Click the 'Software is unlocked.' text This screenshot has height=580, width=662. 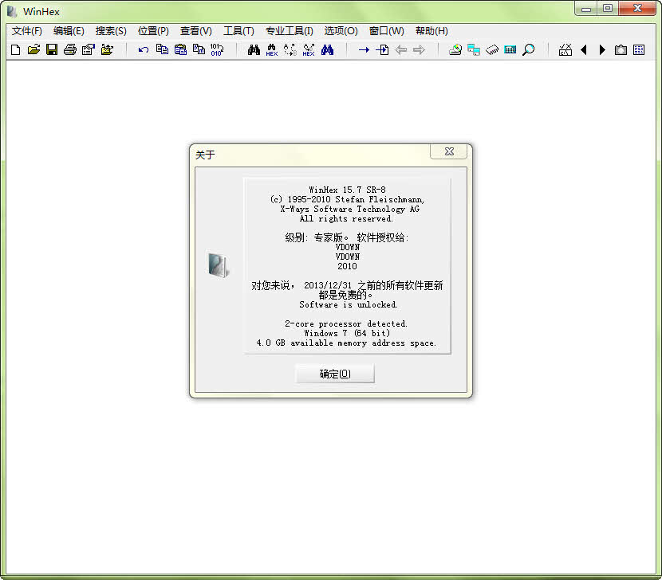pos(349,304)
